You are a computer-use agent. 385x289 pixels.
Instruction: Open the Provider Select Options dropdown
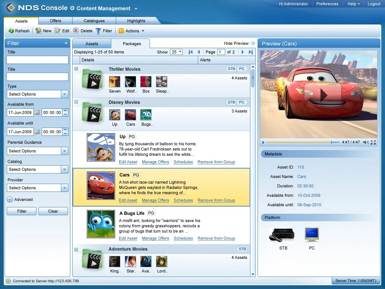pyautogui.click(x=37, y=188)
